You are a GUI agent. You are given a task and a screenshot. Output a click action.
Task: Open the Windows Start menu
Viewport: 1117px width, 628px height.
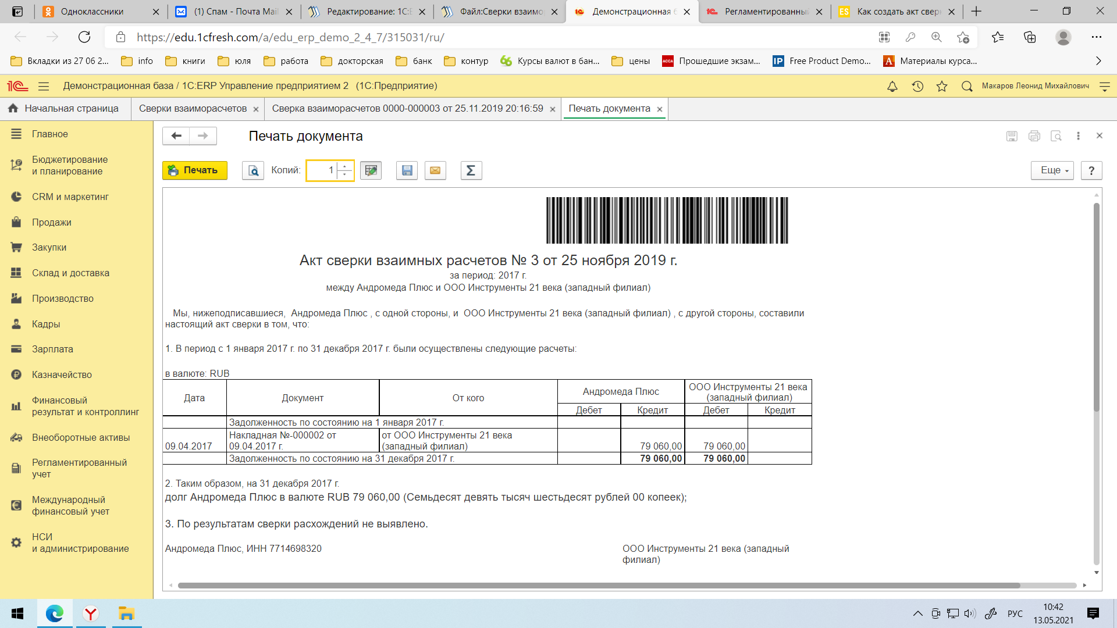pos(17,613)
